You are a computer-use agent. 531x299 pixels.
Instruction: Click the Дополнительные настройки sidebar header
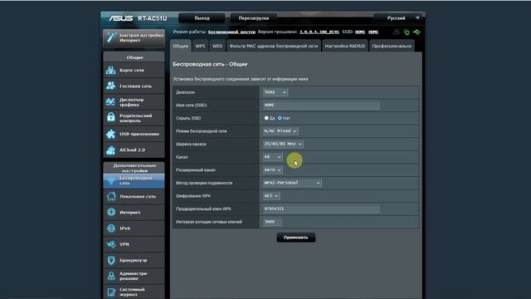tap(134, 168)
